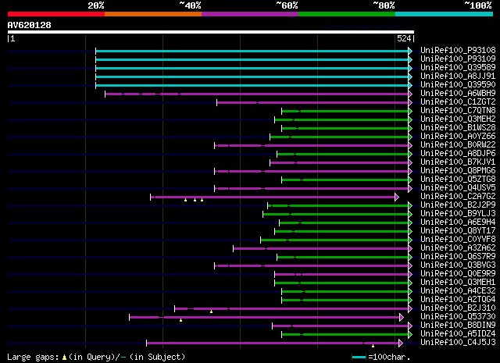Click the cyan 100char scale bar

359,358
